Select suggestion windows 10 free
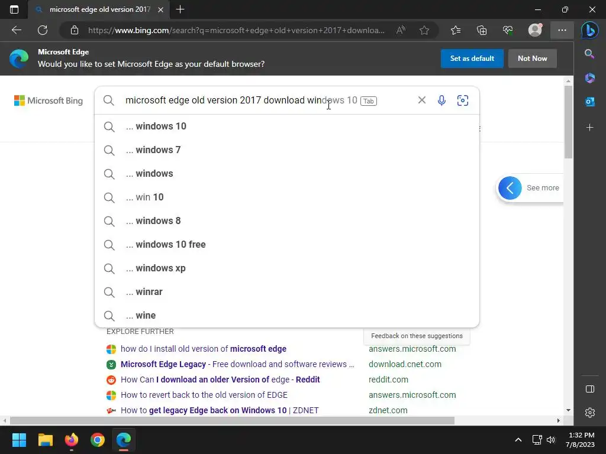 point(287,244)
